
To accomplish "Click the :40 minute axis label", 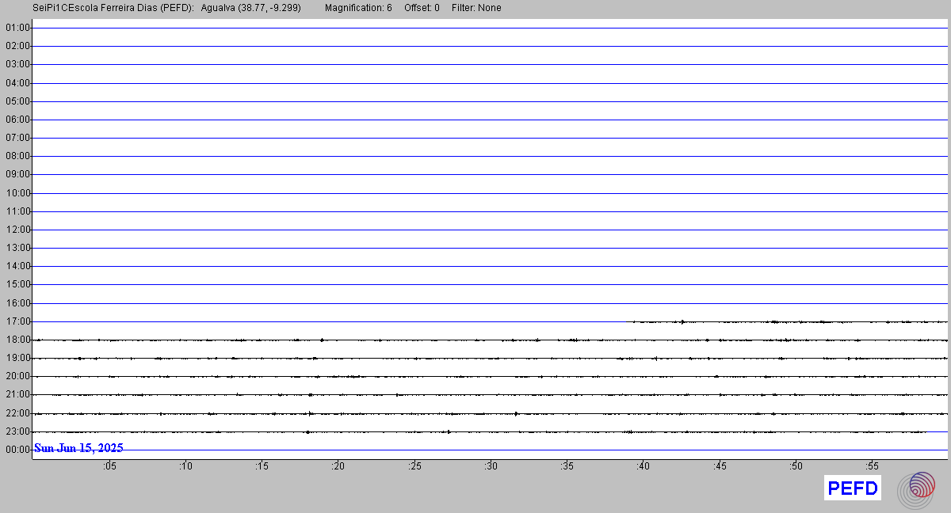I will tap(643, 466).
